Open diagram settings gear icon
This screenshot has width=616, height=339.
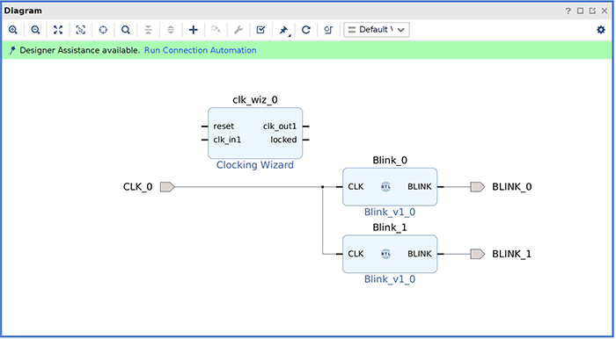[601, 30]
